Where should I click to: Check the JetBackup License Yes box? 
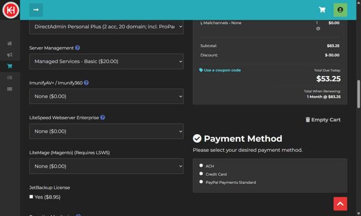point(32,197)
